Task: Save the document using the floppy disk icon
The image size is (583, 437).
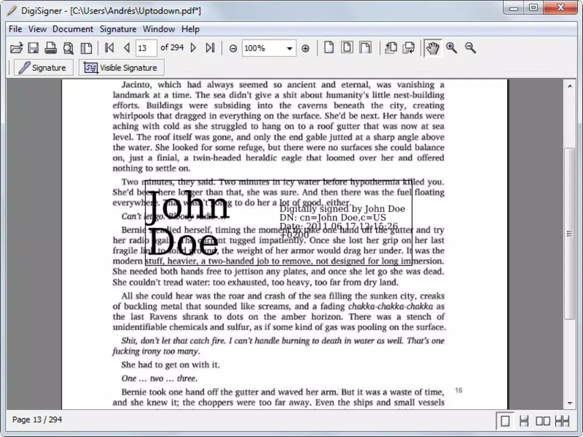Action: tap(33, 48)
